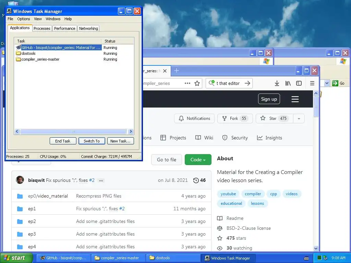Click the Notifications button
351x263 pixels.
194,118
